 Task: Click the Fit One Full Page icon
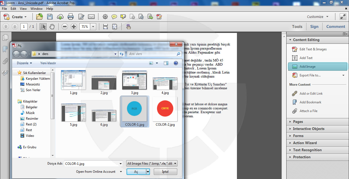pos(115,26)
